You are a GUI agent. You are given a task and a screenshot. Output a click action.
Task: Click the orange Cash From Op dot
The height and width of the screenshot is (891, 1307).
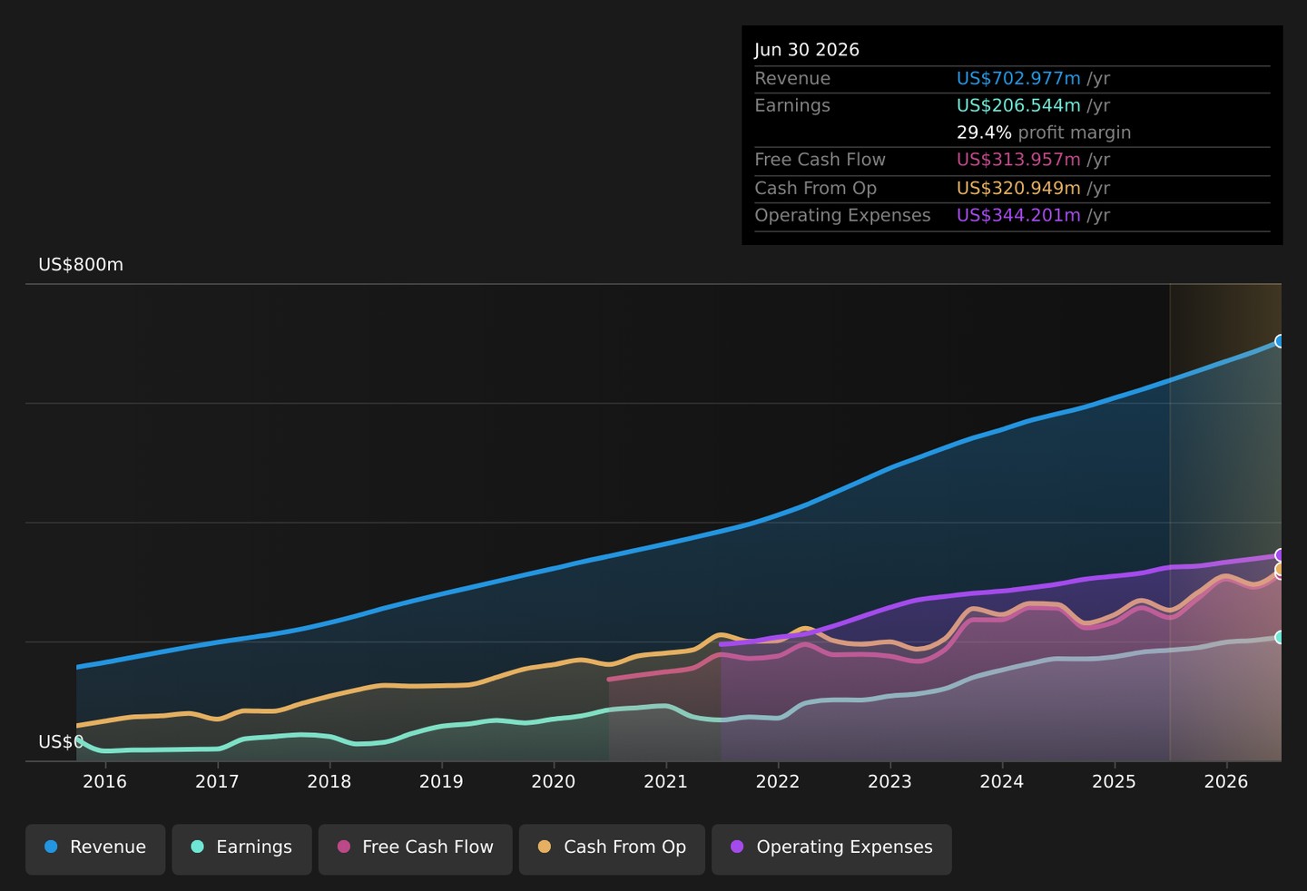(x=545, y=847)
